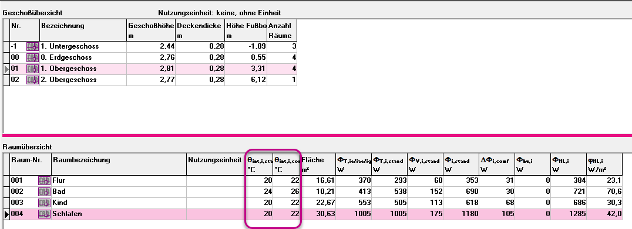Click the 'Bezeichnung' column header

(x=83, y=30)
